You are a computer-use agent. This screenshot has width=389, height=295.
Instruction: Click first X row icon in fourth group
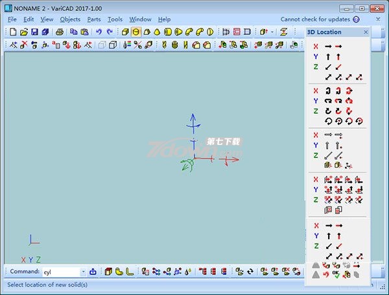[x=328, y=179]
